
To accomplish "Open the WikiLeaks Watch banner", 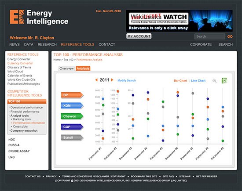I will (x=180, y=21).
